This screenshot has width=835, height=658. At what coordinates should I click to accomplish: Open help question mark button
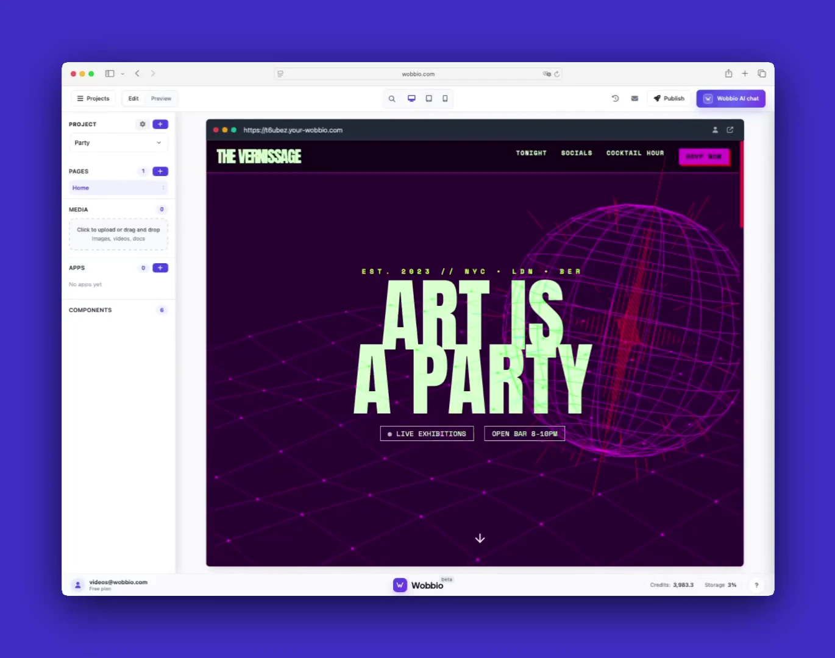point(756,585)
